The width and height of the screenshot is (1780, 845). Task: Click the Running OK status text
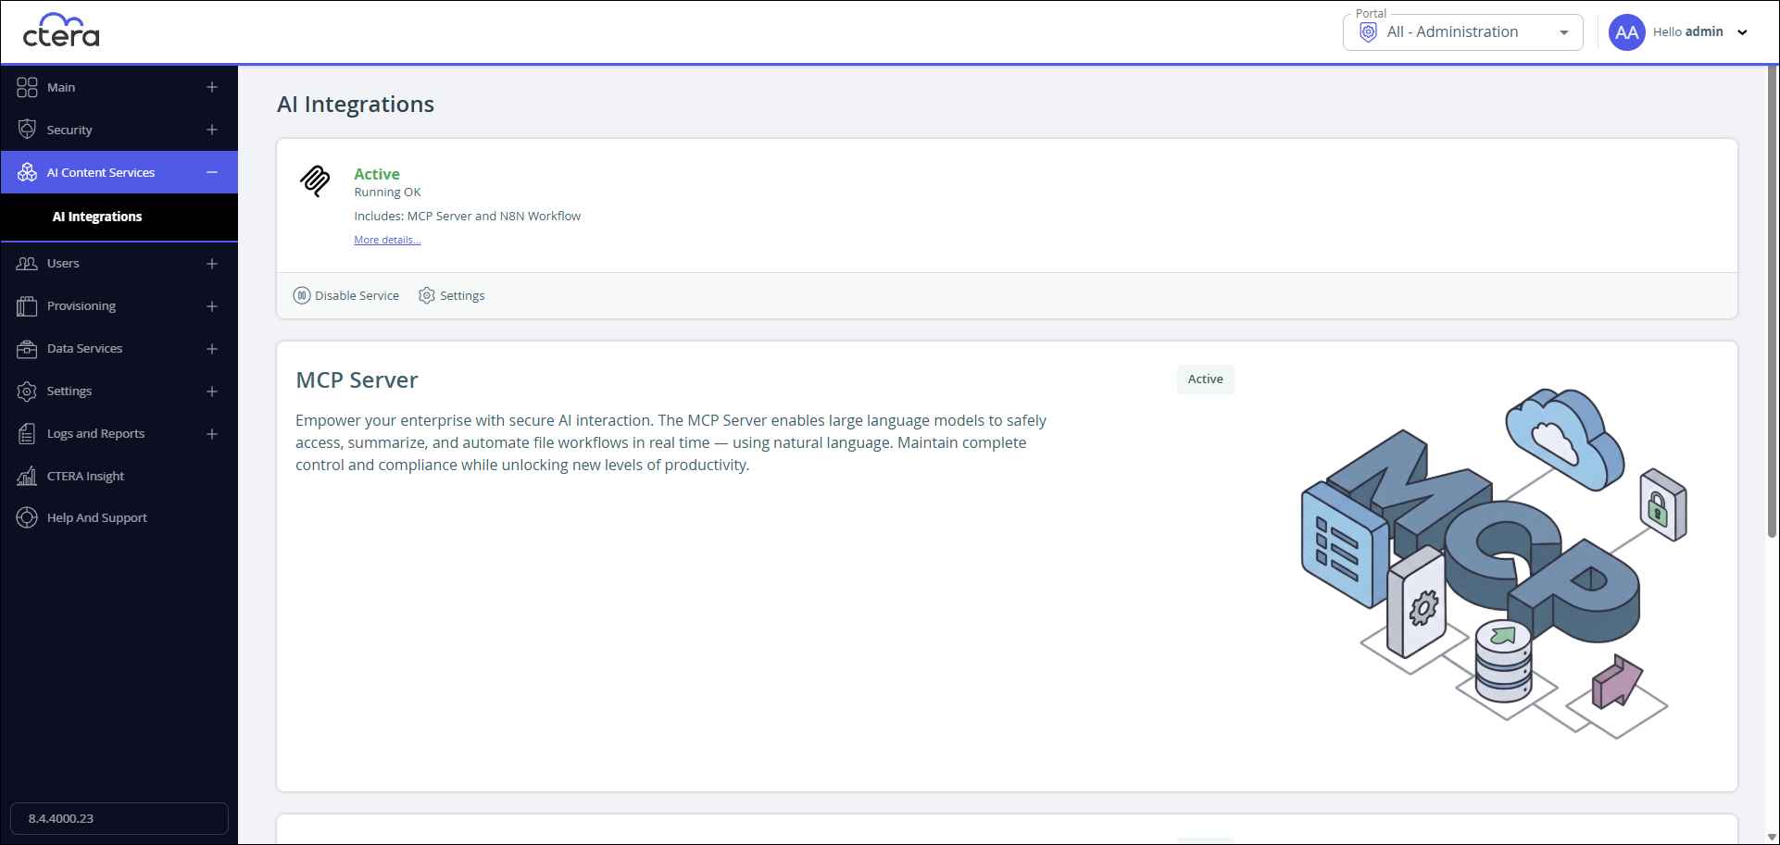[387, 193]
